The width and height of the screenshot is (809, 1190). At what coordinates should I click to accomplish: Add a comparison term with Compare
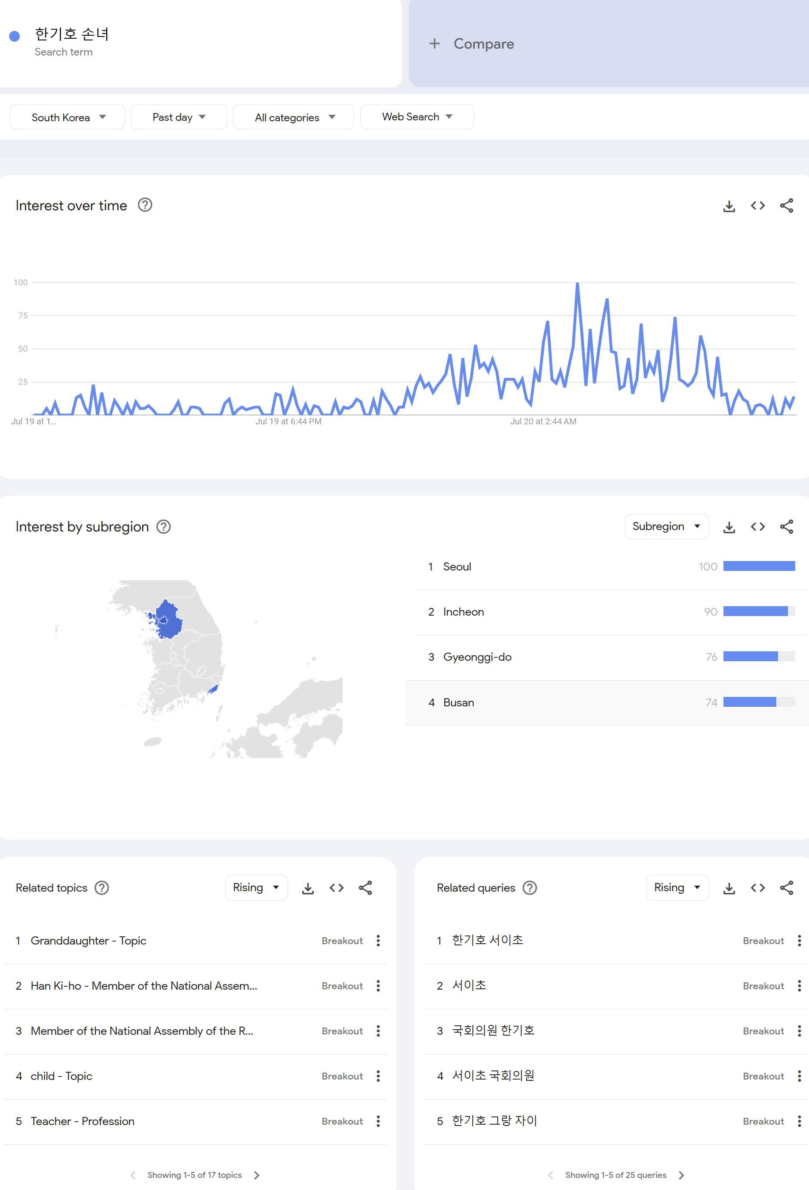coord(471,44)
